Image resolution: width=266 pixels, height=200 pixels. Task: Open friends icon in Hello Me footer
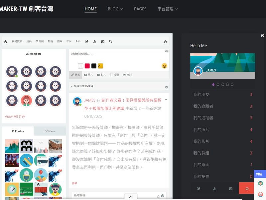click(214, 188)
